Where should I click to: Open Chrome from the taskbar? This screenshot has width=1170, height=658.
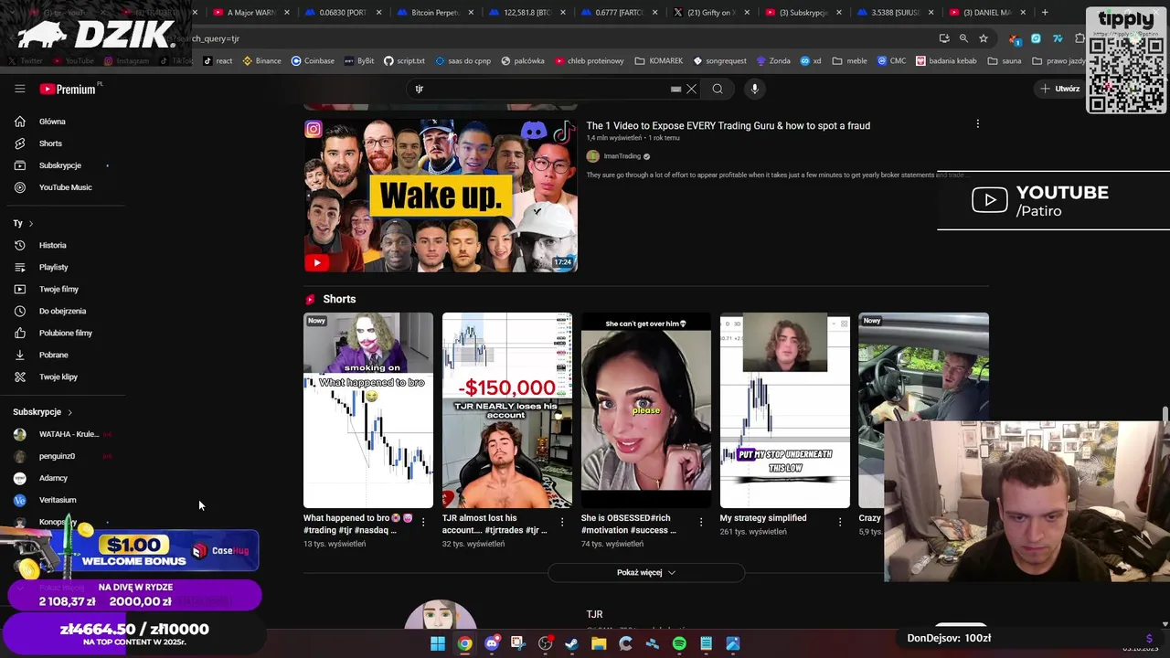coord(465,643)
